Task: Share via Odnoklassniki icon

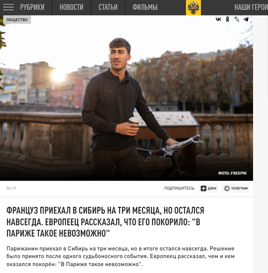Action: click(228, 19)
